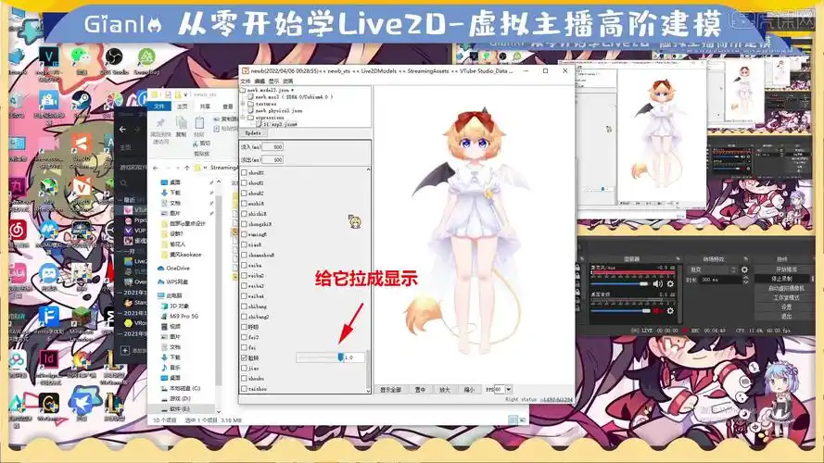Screen dimensions: 824x463
Task: Select 游戏 (D:) drive in navigation pane
Action: (175, 399)
